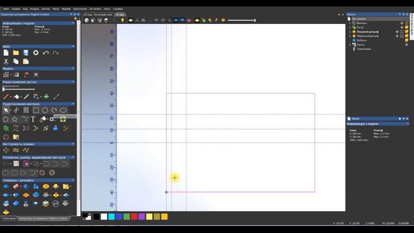The width and height of the screenshot is (414, 233).
Task: Pick the cyan color swatch
Action: point(111,217)
